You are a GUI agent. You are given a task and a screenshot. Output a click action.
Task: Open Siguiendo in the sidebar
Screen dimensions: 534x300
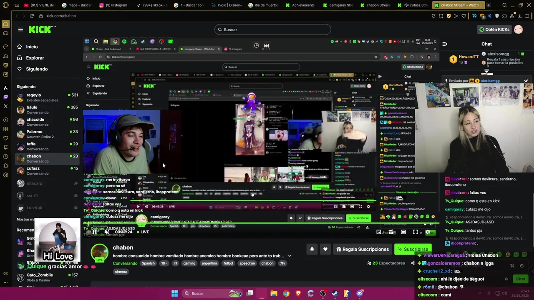[37, 69]
